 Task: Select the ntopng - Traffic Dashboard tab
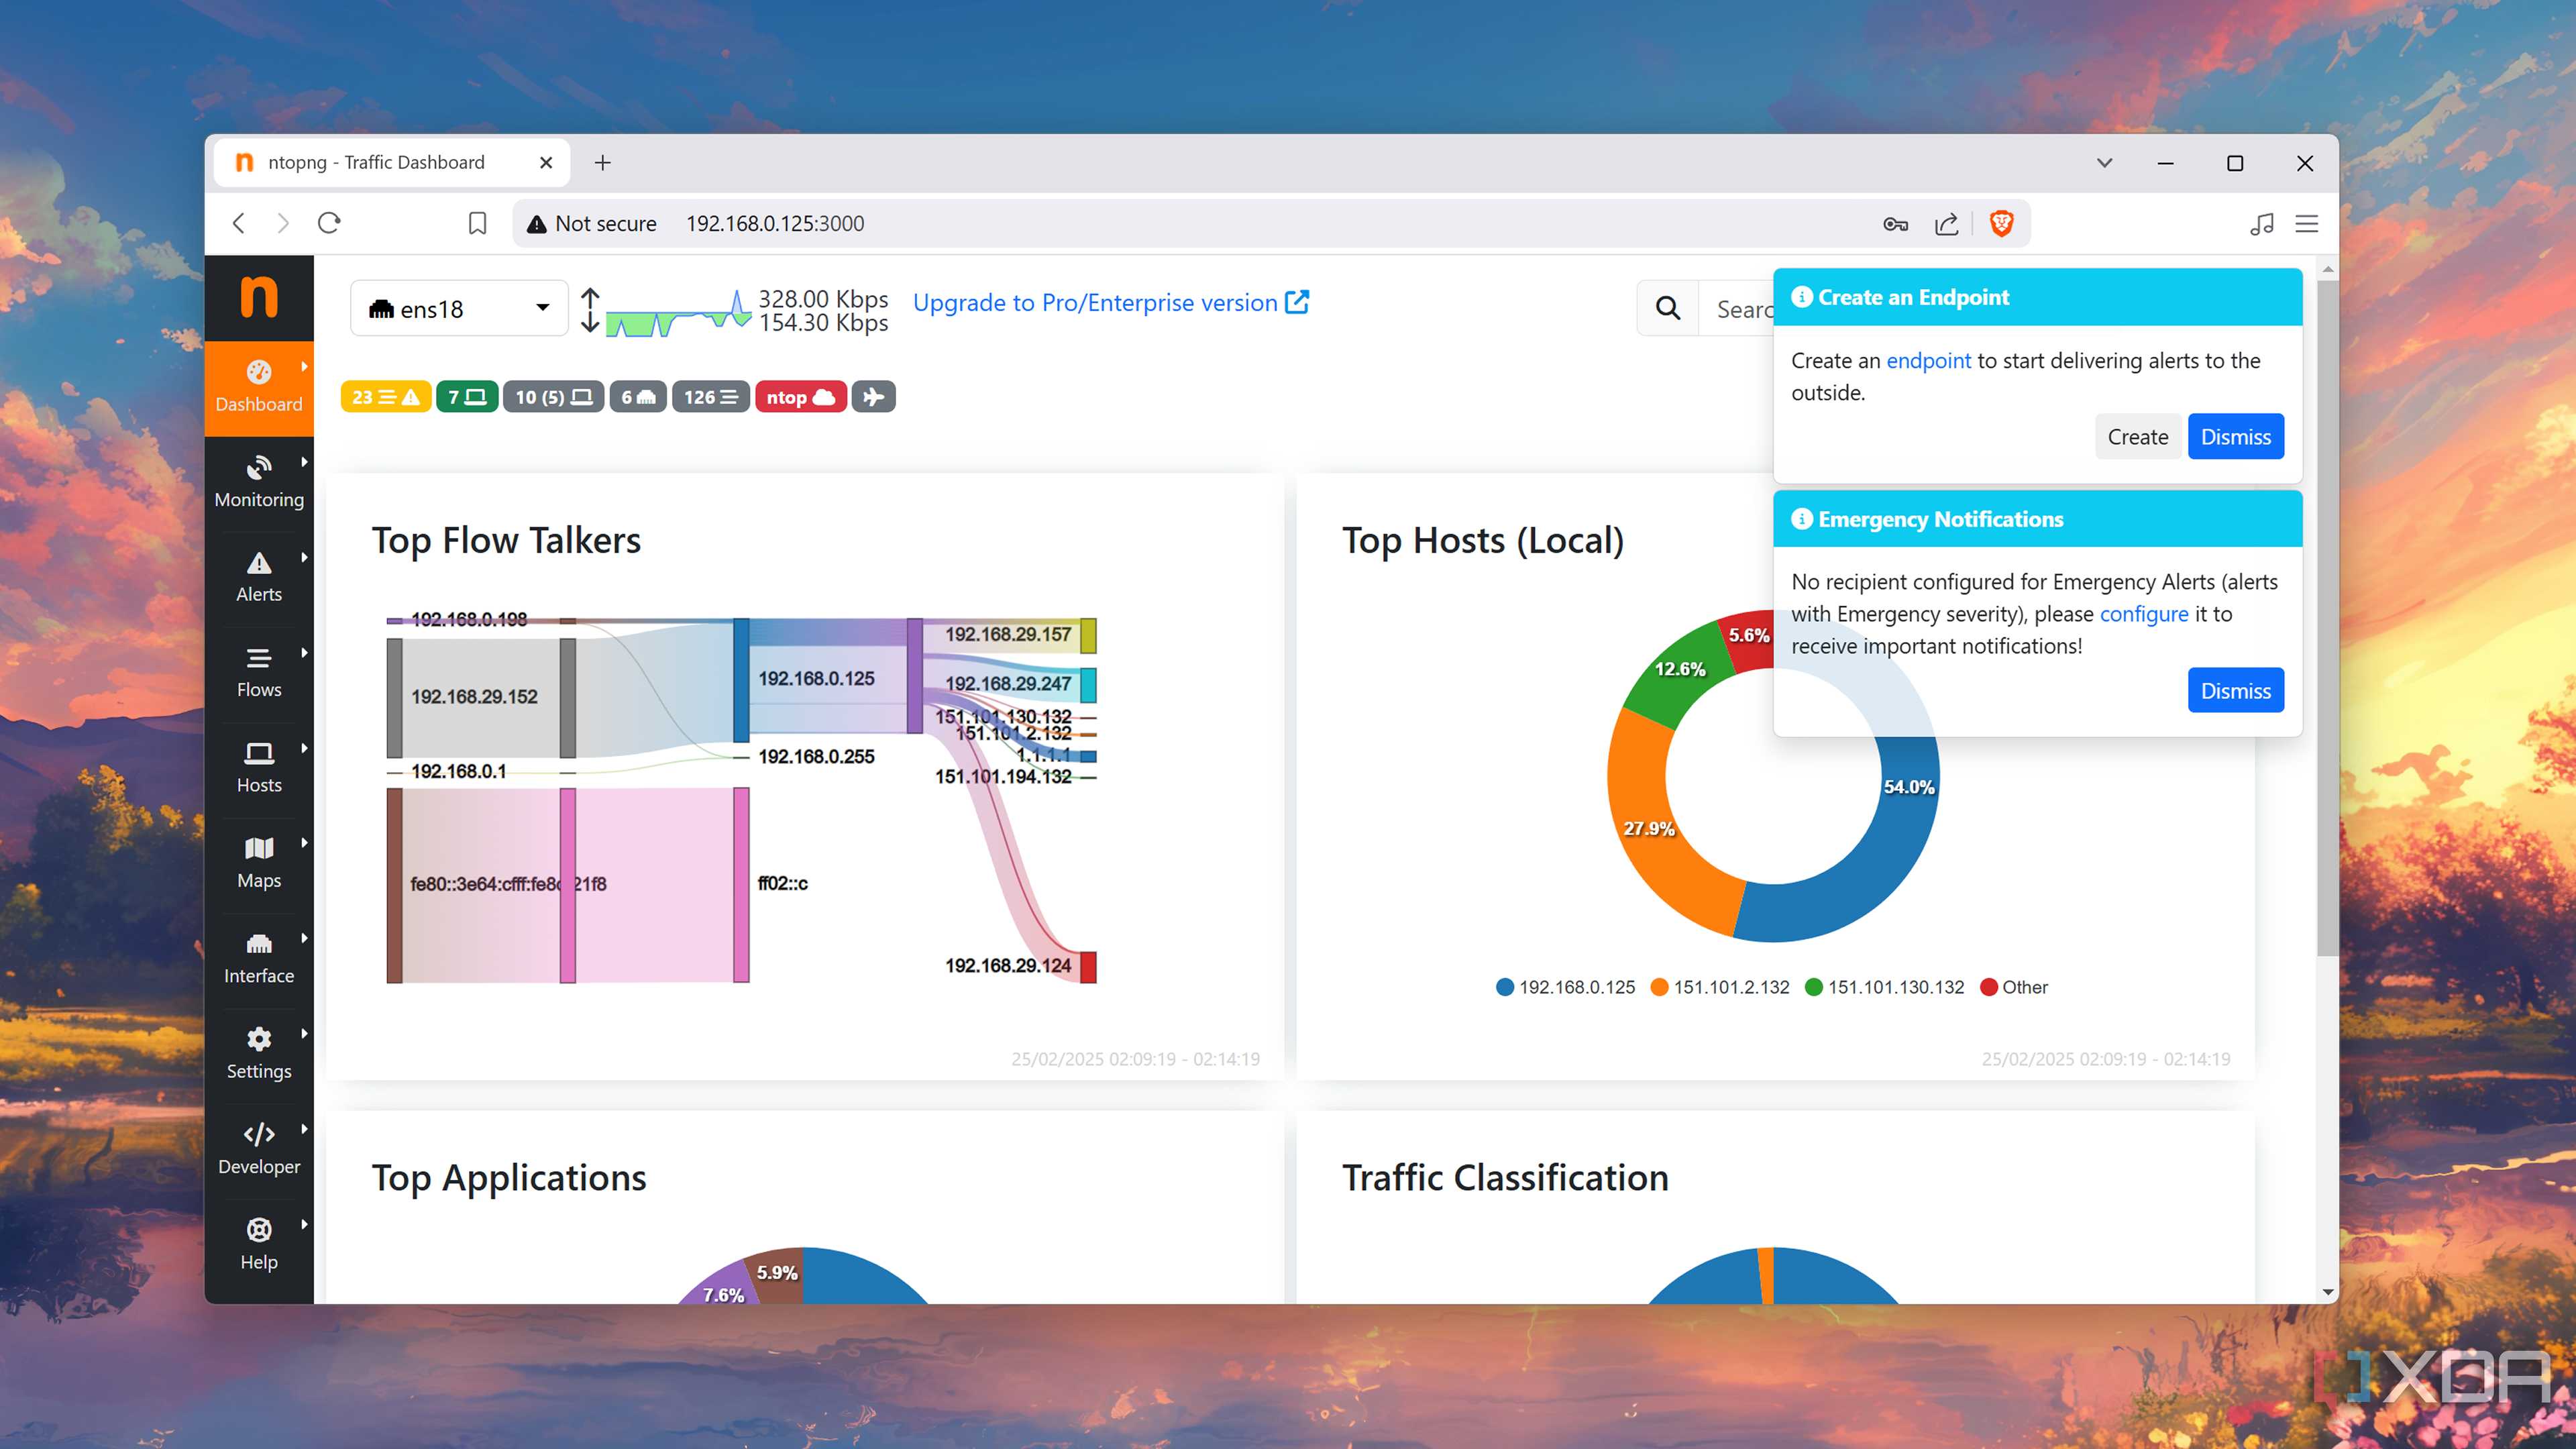coord(392,163)
